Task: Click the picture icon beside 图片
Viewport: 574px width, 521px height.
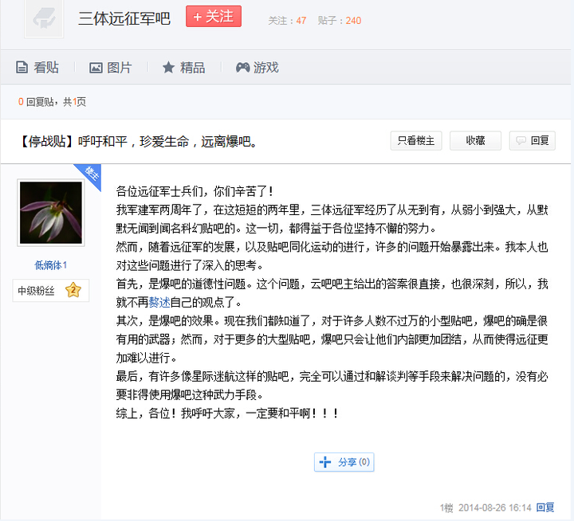Action: pos(96,68)
